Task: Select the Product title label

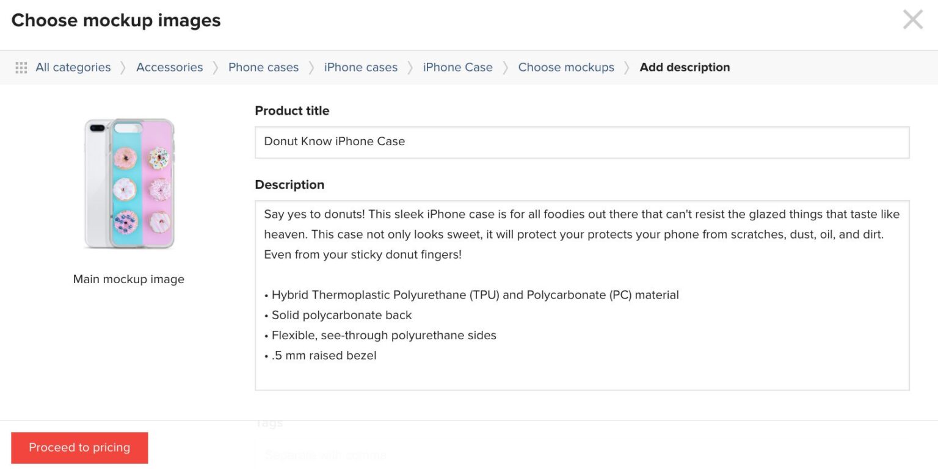Action: [292, 110]
